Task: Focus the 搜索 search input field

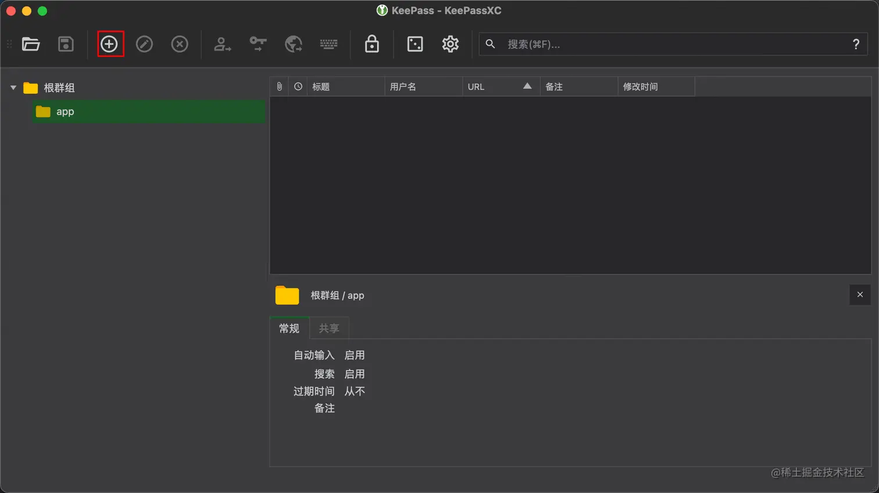Action: click(x=673, y=44)
